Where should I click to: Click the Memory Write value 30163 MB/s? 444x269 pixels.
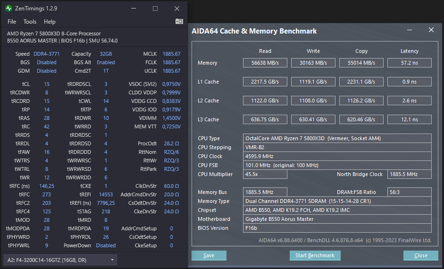313,63
